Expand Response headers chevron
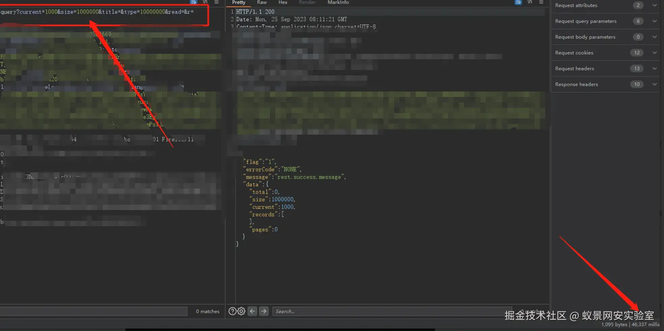This screenshot has width=664, height=331. pyautogui.click(x=654, y=84)
